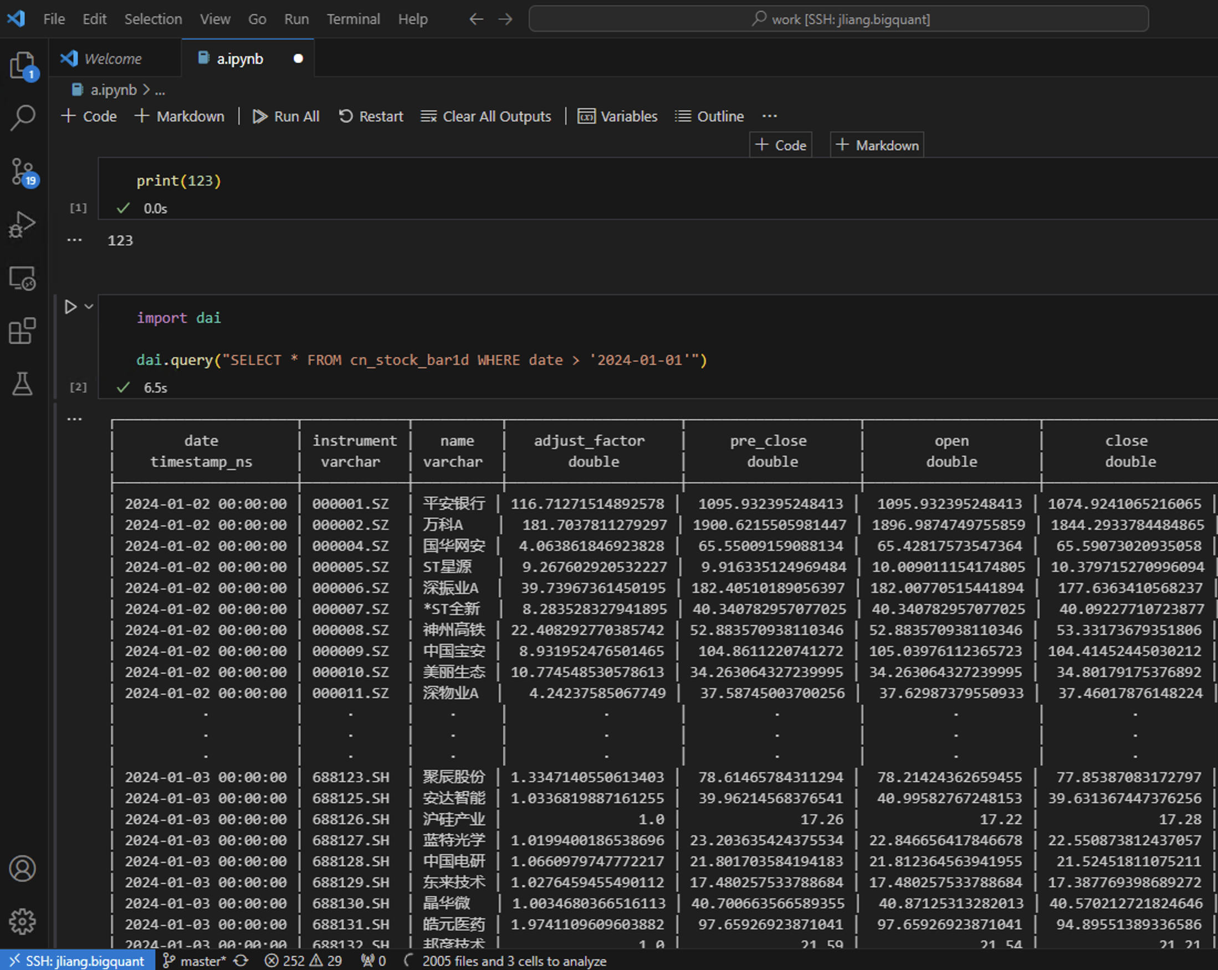Image resolution: width=1218 pixels, height=970 pixels.
Task: Open the Accounts icon menu
Action: pyautogui.click(x=23, y=869)
